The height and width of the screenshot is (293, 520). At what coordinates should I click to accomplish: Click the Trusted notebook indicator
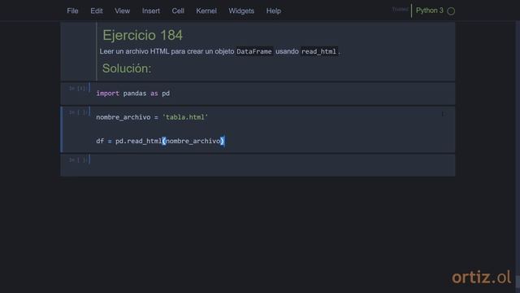click(400, 9)
